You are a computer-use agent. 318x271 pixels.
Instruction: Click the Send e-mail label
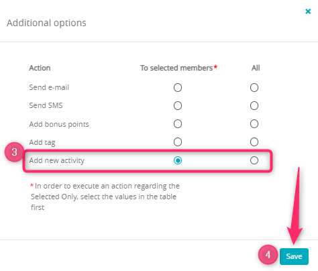tap(49, 87)
